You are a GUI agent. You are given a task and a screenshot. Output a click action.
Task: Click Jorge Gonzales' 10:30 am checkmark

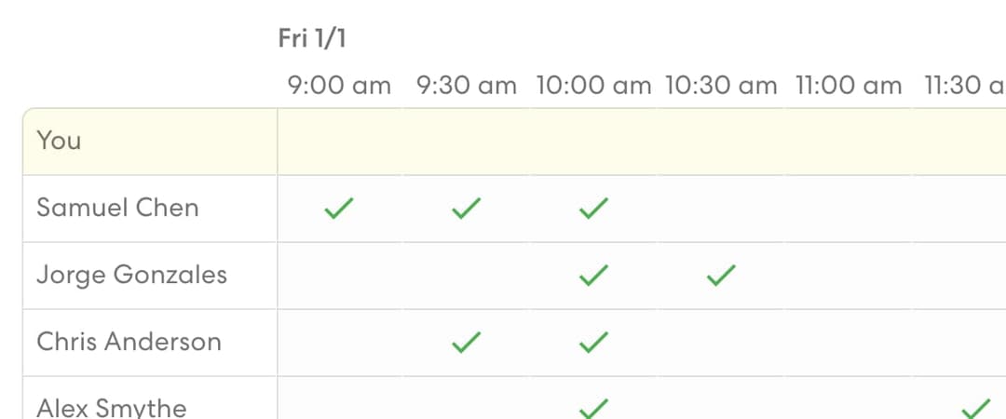[721, 276]
